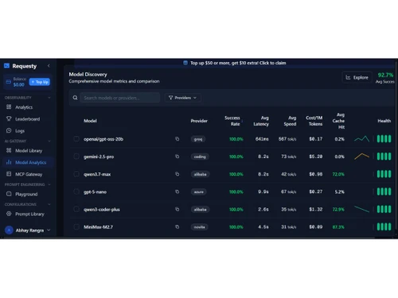The width and height of the screenshot is (398, 298).
Task: Click the $5.20 cost value
Action: [316, 157]
